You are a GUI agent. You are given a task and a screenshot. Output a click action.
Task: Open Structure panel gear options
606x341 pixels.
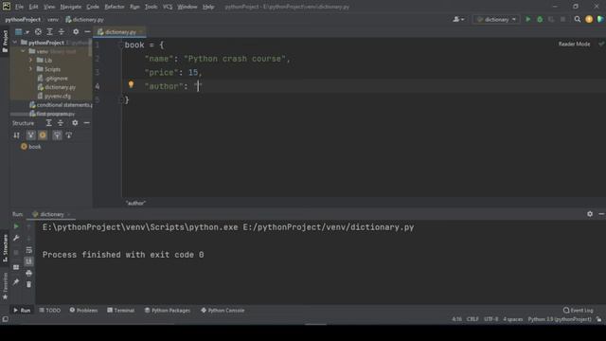[75, 123]
